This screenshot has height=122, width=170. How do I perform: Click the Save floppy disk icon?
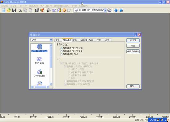pyautogui.click(x=14, y=10)
